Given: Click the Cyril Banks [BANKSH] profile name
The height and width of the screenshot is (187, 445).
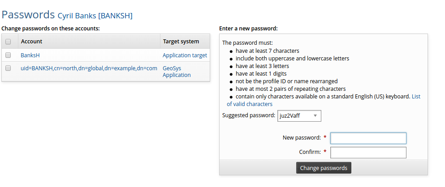Looking at the screenshot, I should click(95, 16).
